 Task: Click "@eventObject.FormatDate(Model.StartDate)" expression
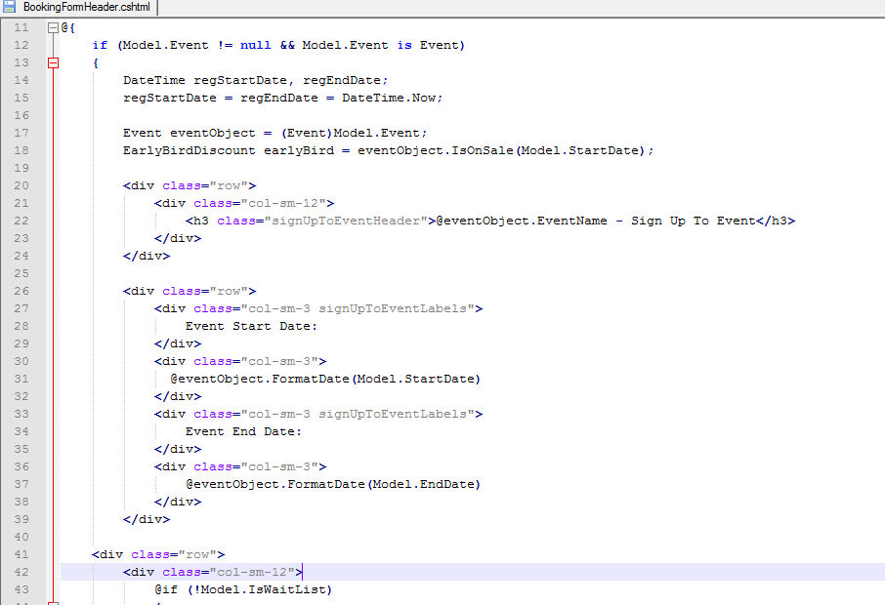pyautogui.click(x=325, y=379)
